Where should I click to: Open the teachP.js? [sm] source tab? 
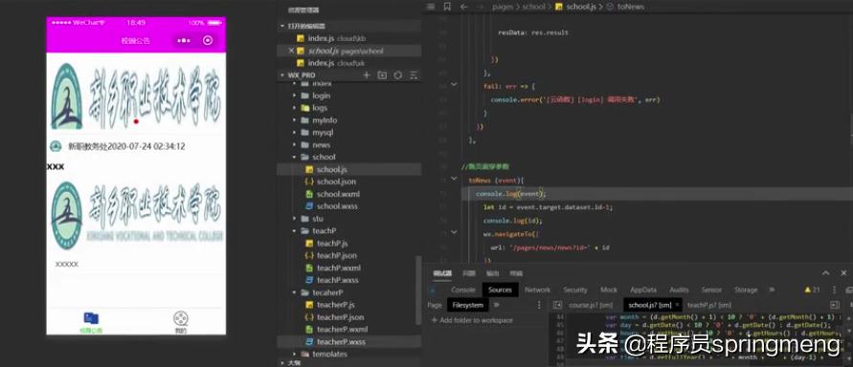tap(709, 305)
